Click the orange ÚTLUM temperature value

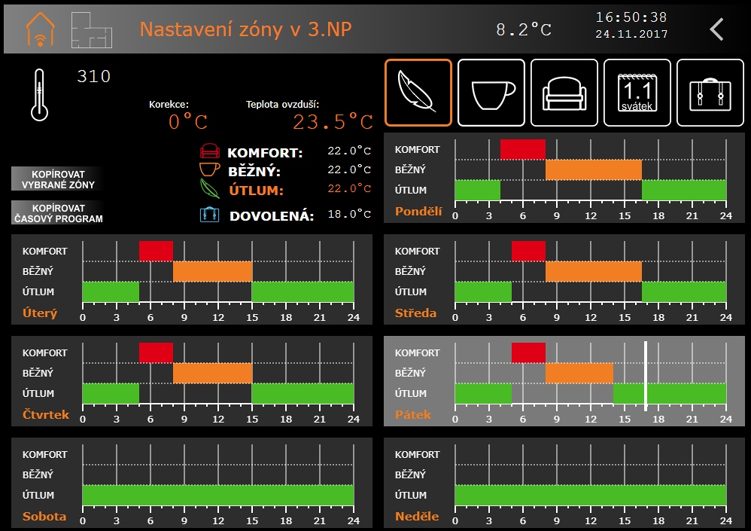click(x=350, y=189)
